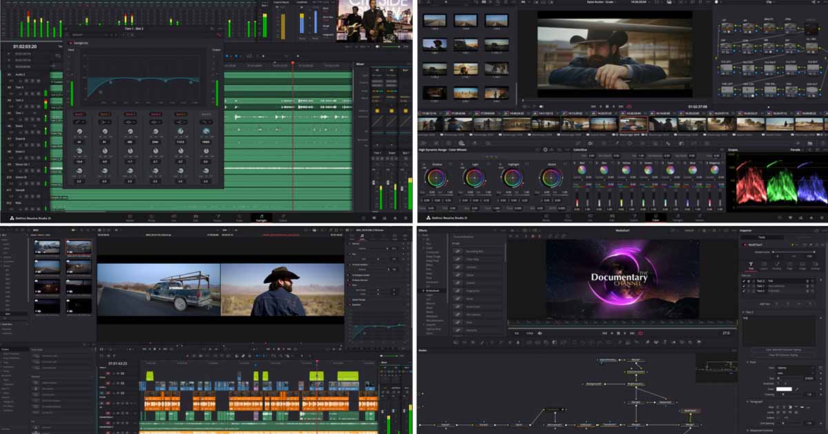
Task: Click 27.0 frame number field in Fusion viewer
Action: tap(726, 333)
